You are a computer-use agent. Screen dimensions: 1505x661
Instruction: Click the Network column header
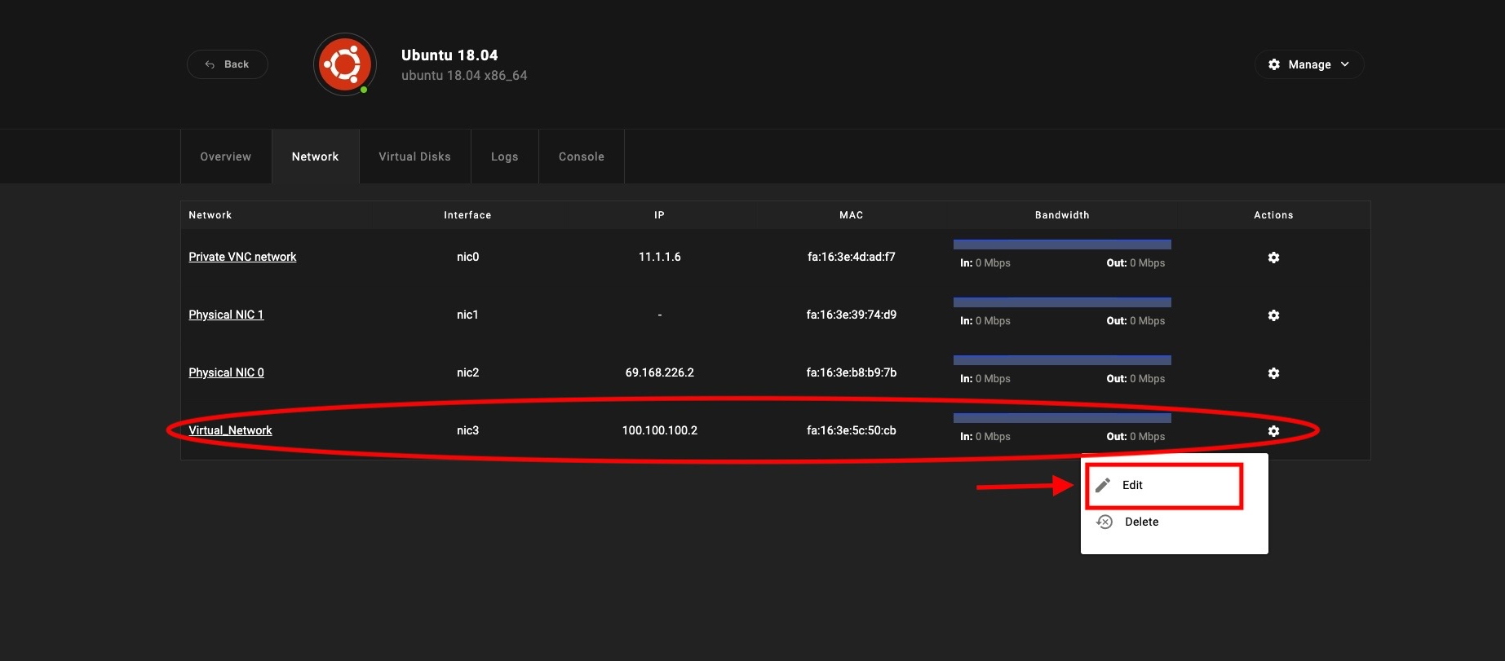[210, 215]
